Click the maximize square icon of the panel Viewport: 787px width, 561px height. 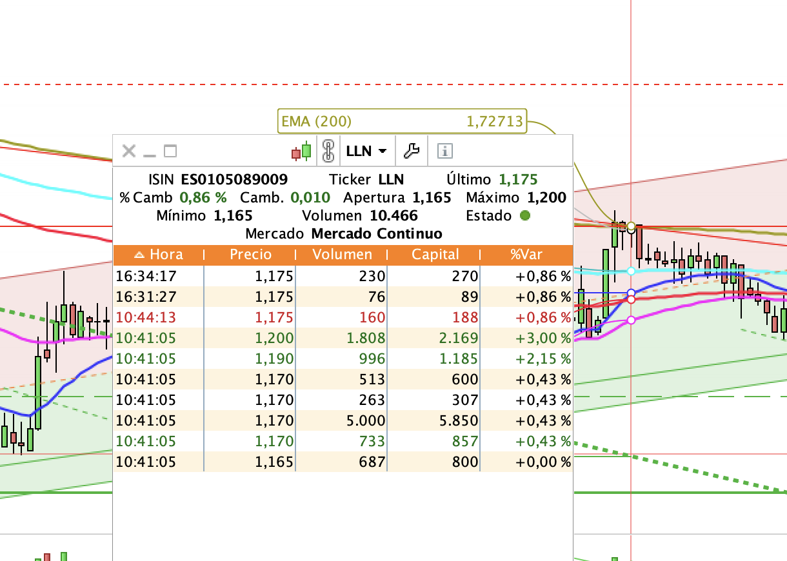170,150
